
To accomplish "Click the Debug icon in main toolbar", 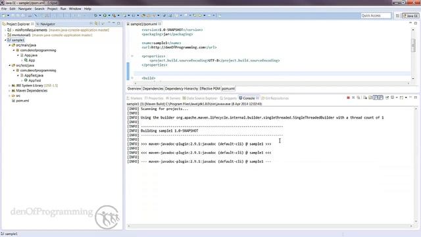I will pos(95,15).
